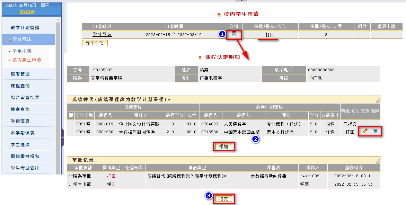
Task: Open the 学分互认 application rule link
Action: (102, 35)
